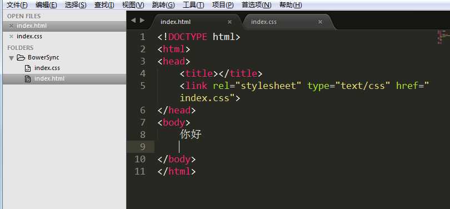Click the opening head tag on line 3
Viewport: 450px width, 209px height.
(174, 62)
